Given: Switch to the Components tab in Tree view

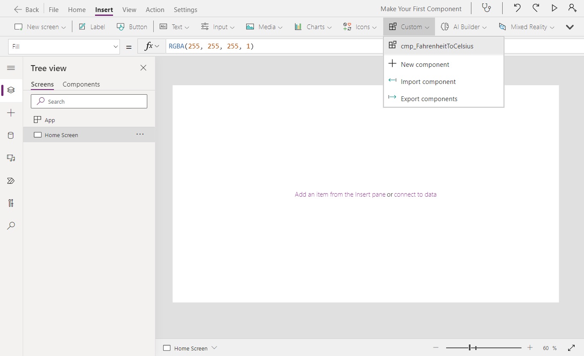Looking at the screenshot, I should click(x=81, y=84).
